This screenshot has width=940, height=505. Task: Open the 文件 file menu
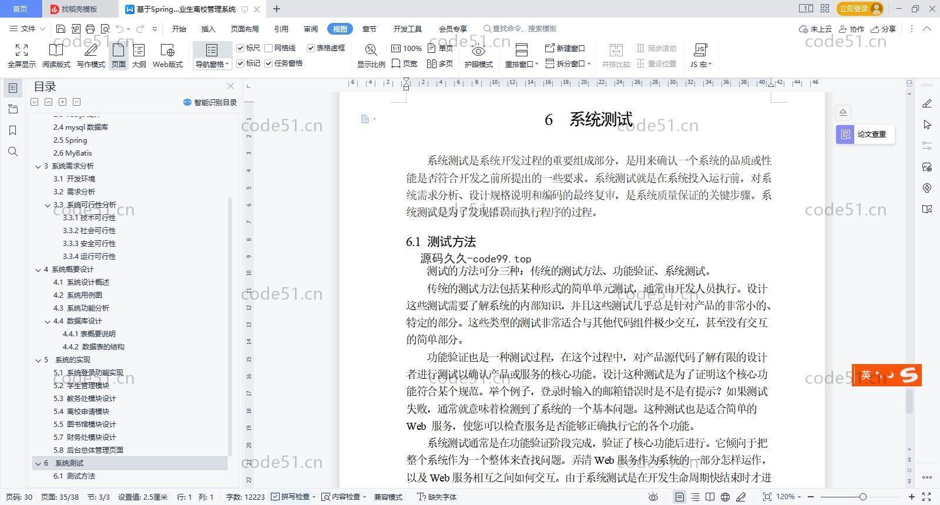[27, 29]
